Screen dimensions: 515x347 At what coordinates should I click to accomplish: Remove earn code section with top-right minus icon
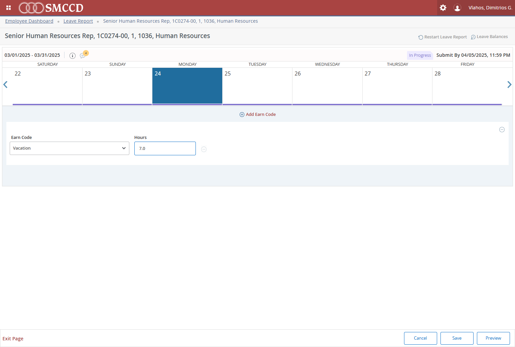(x=502, y=130)
